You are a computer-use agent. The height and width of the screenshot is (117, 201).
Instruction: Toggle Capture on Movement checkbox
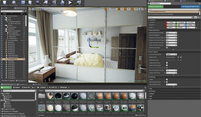tap(167, 65)
